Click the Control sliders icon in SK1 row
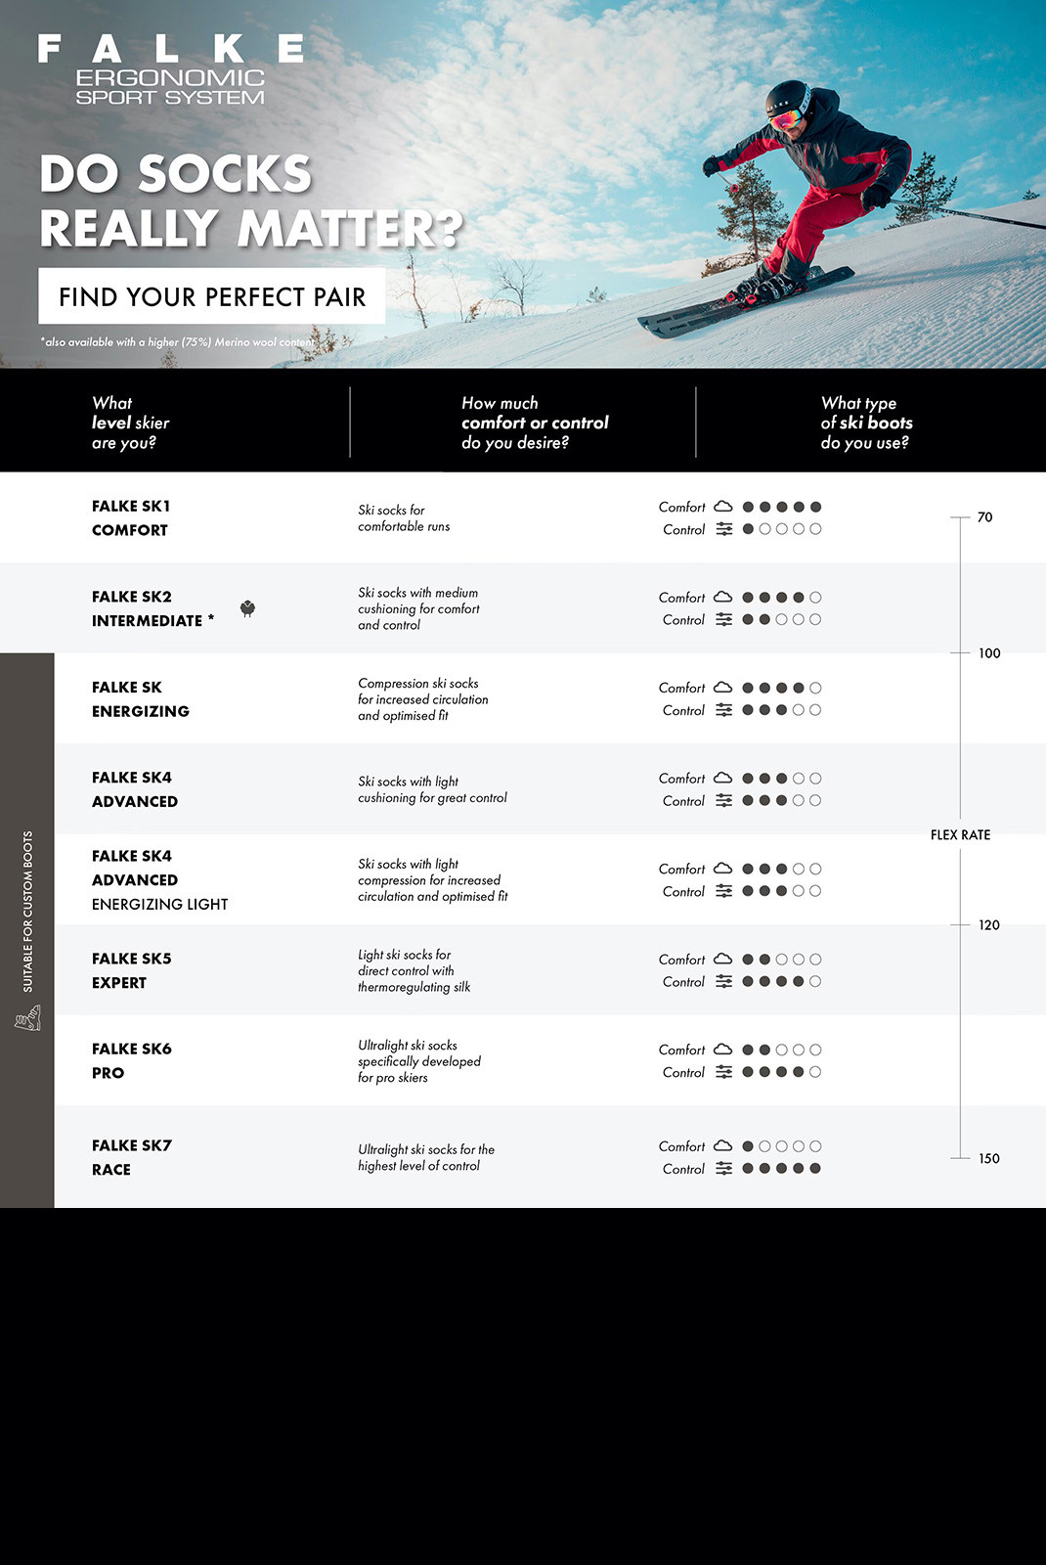The width and height of the screenshot is (1046, 1565). (723, 529)
